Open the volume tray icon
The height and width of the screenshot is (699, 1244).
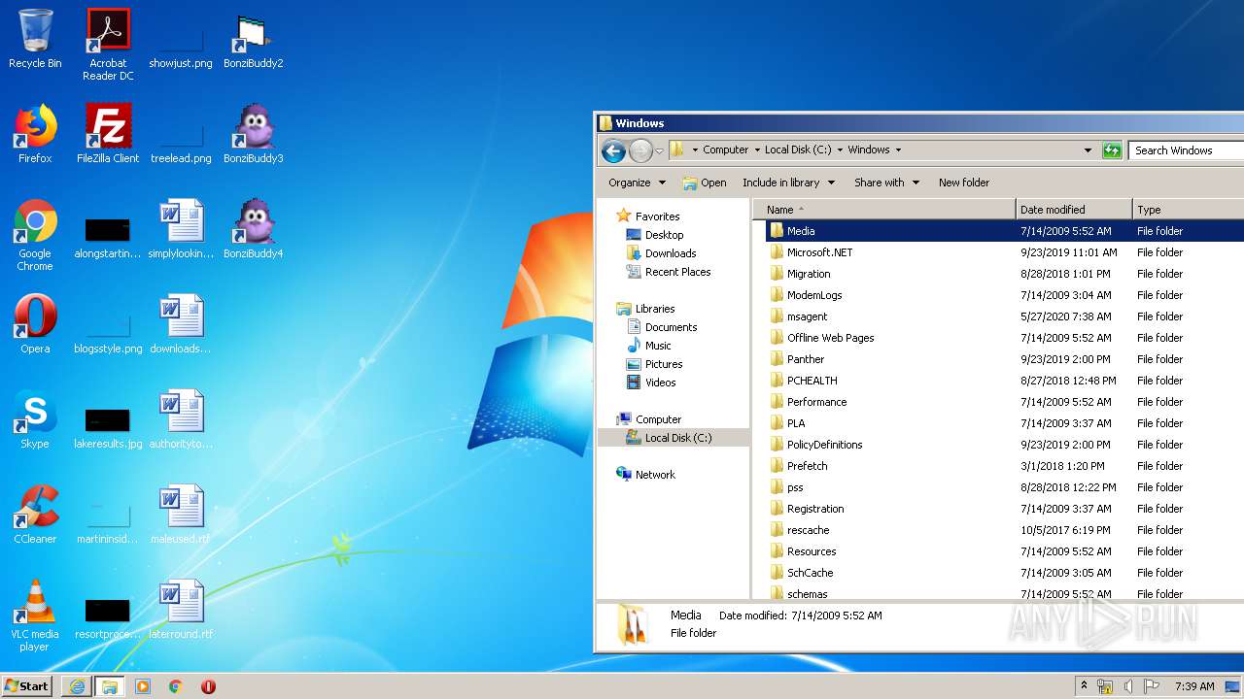coord(1127,686)
